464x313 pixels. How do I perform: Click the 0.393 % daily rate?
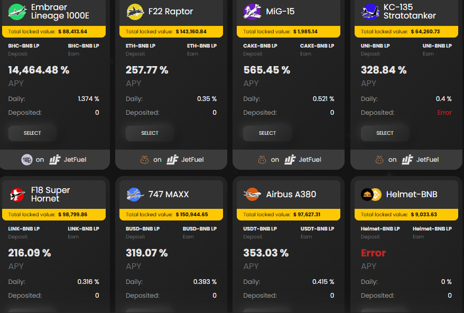coord(205,282)
